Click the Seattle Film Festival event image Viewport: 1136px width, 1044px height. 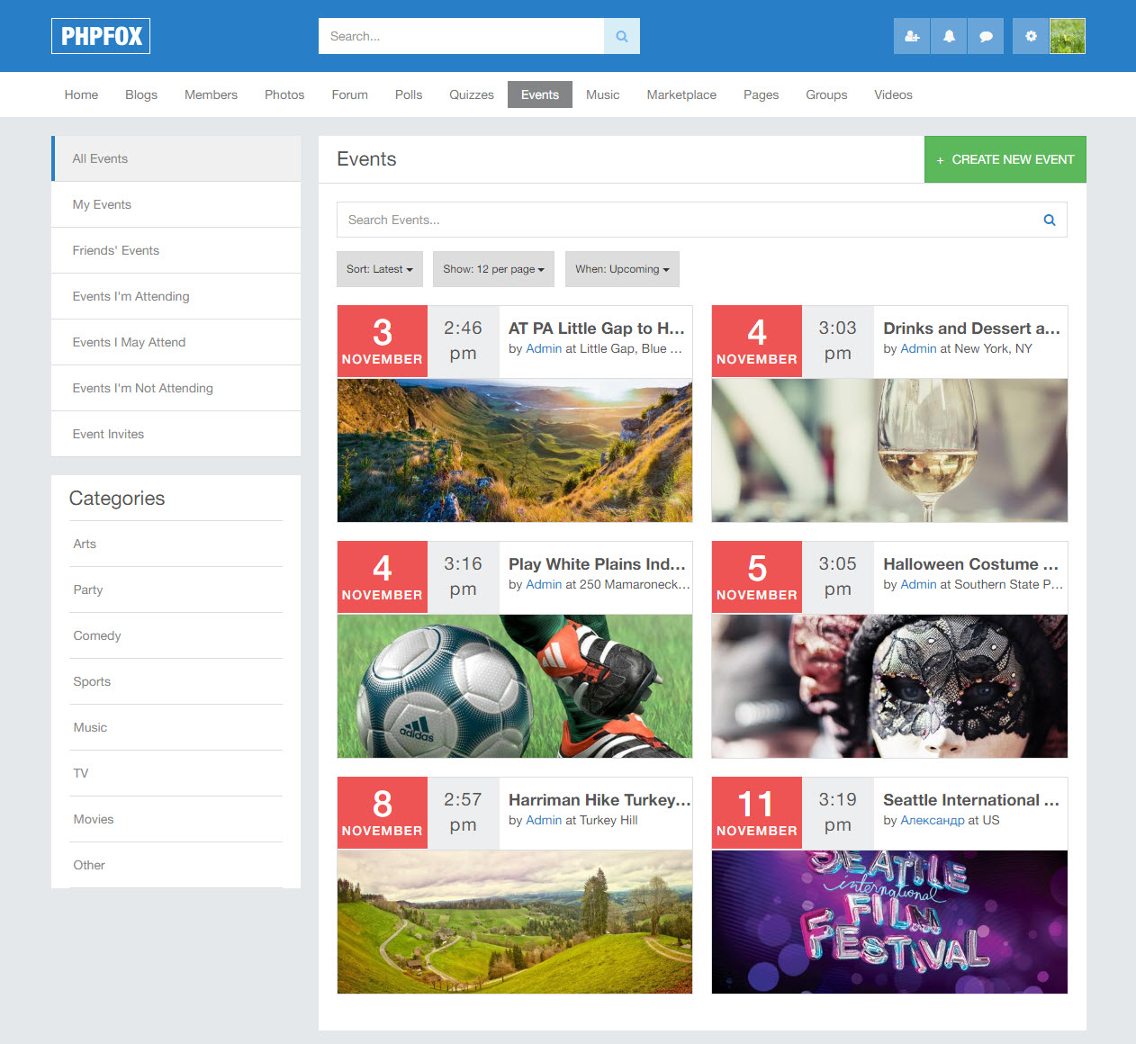tap(889, 922)
